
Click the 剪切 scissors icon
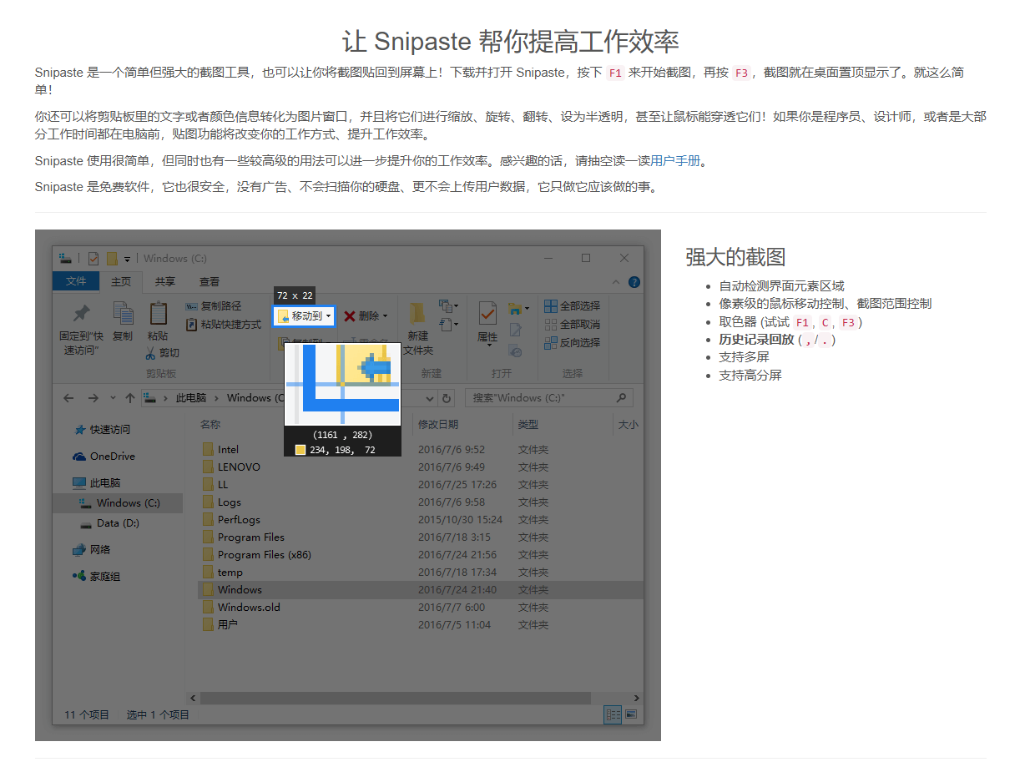(x=150, y=352)
